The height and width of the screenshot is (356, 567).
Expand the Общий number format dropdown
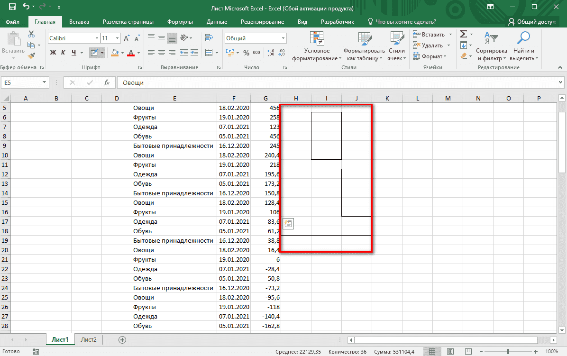click(283, 38)
